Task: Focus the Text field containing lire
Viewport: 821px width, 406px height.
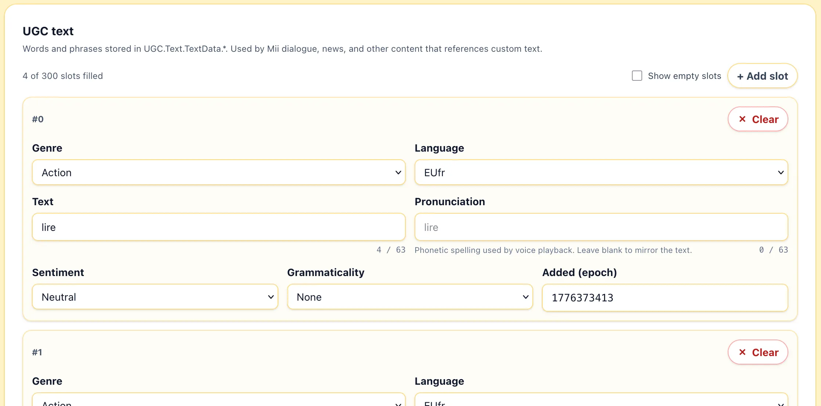Action: tap(219, 227)
